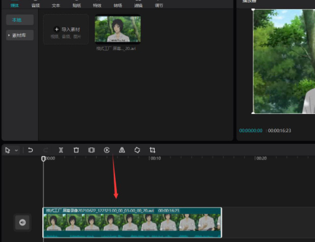The height and width of the screenshot is (242, 315).
Task: Click the Undo arrow icon
Action: 31,150
